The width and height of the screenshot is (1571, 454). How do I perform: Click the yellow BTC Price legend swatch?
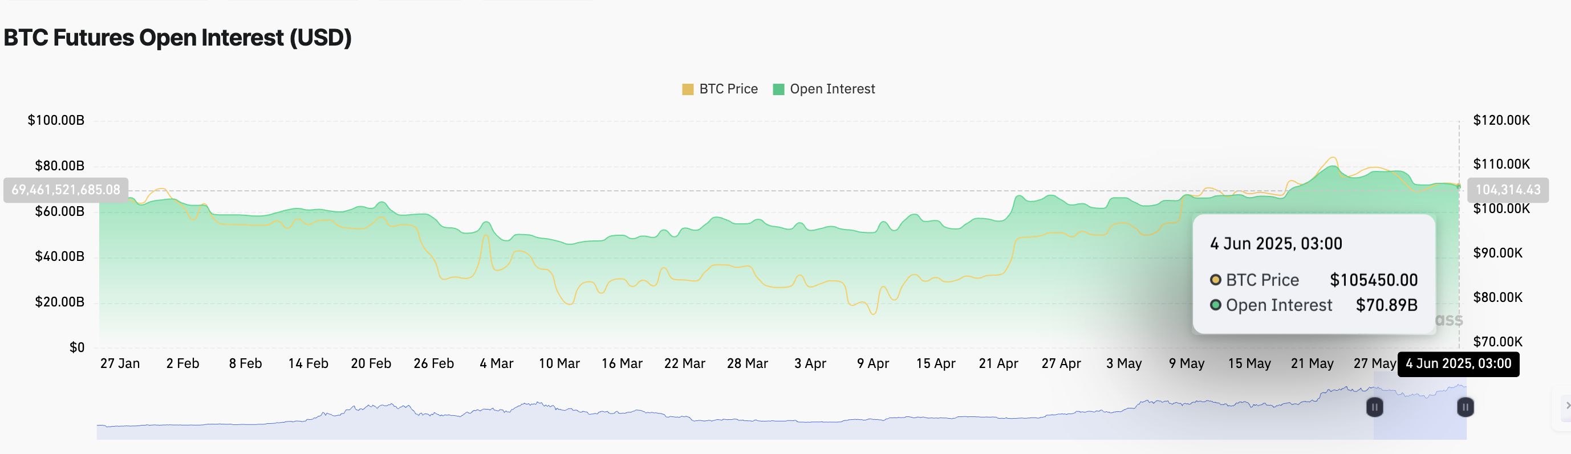pos(687,89)
